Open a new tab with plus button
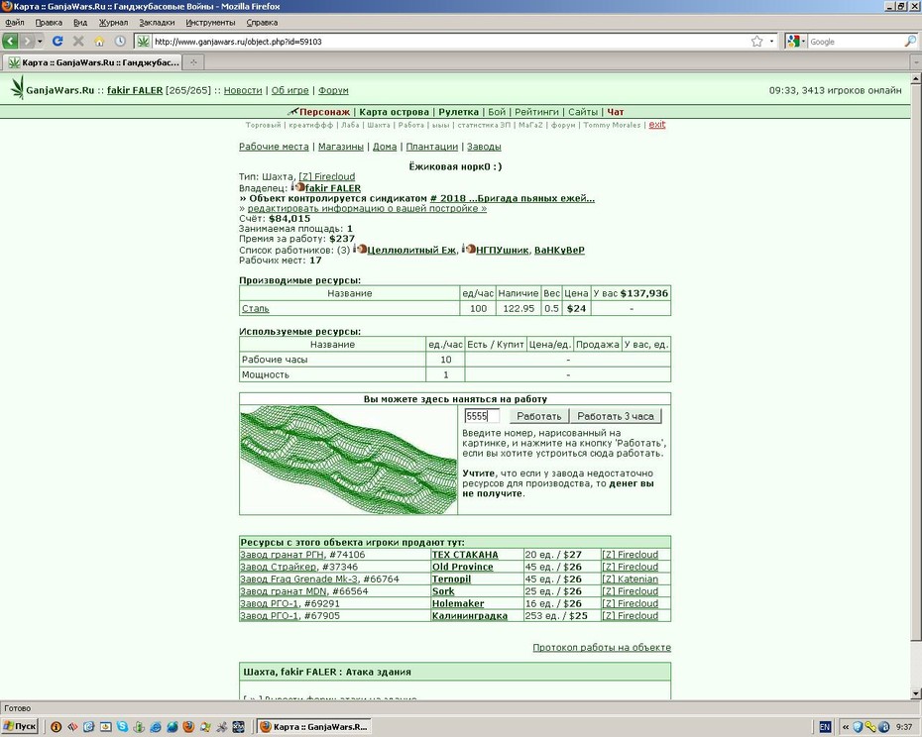The image size is (922, 737). point(193,61)
